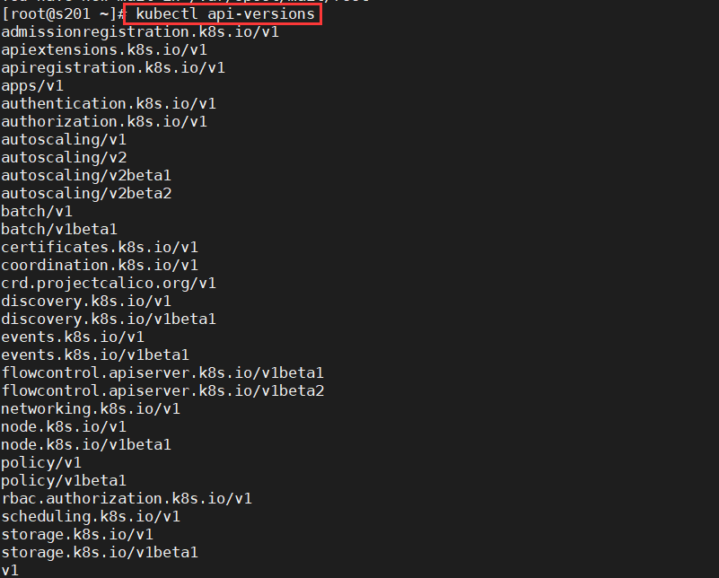Click the rbac.authorization.k8s.io/v1 entry

pos(127,499)
